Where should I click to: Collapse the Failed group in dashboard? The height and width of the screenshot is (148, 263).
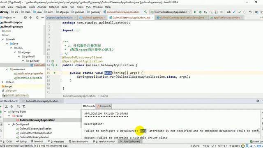click(x=9, y=116)
